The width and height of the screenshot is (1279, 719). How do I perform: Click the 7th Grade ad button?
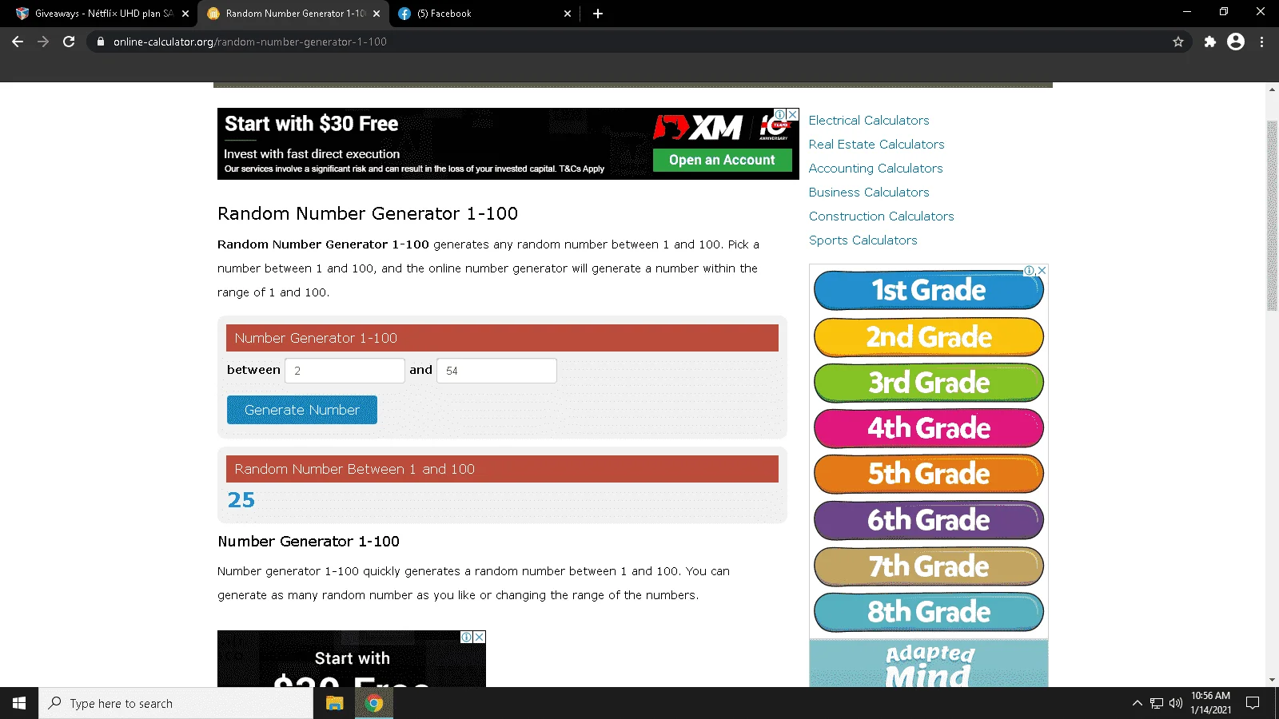929,566
